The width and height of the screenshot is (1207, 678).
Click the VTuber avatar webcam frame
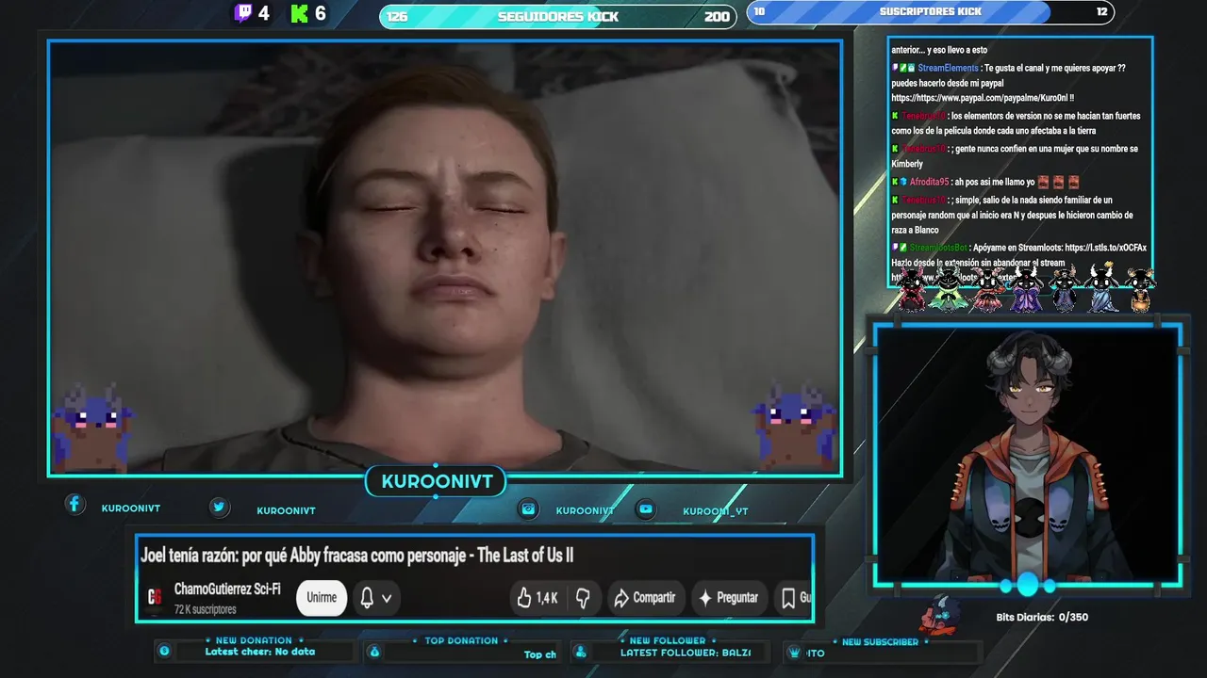tap(1027, 455)
